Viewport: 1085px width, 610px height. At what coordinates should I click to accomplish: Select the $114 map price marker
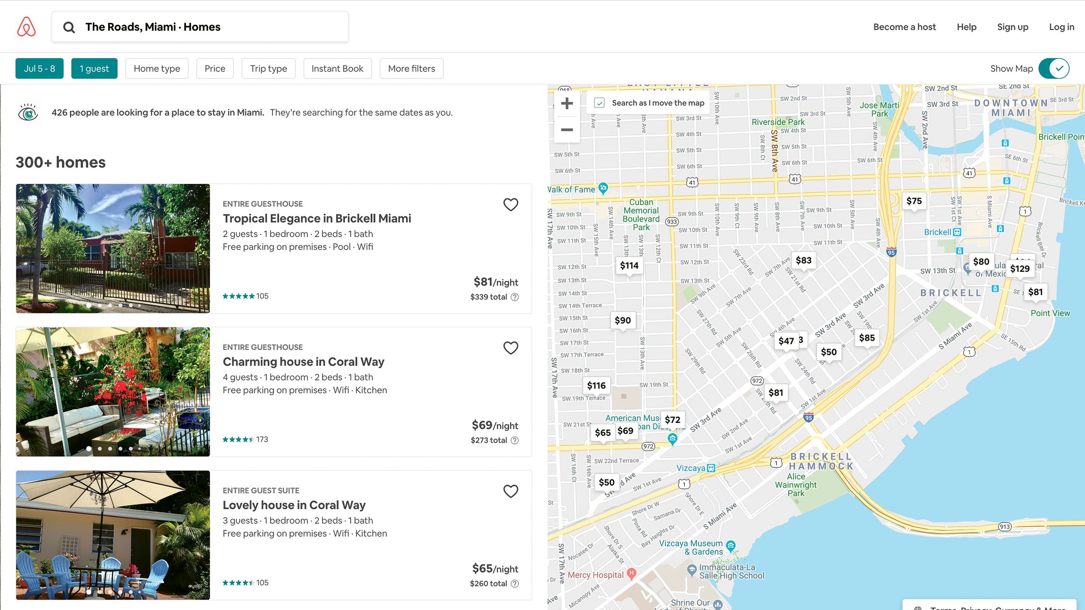point(629,266)
